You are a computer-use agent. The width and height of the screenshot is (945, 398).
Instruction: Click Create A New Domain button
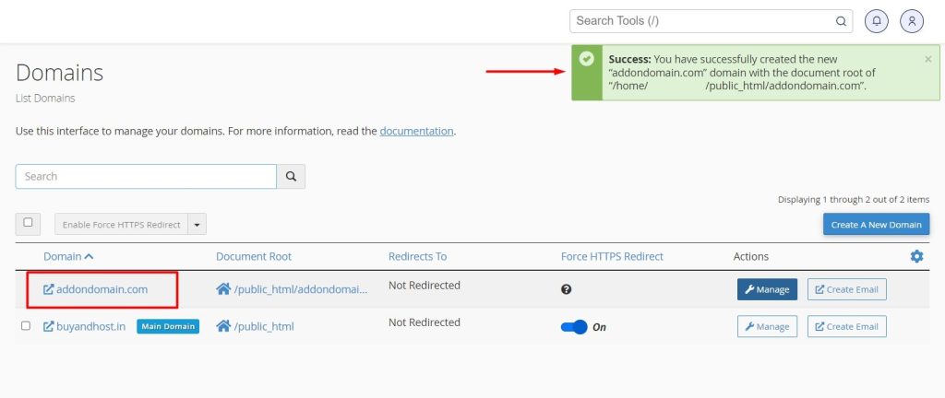tap(876, 224)
